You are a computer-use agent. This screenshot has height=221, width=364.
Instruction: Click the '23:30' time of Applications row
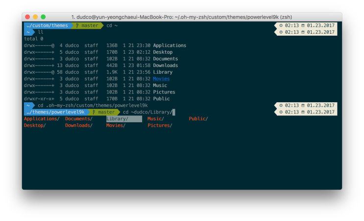pos(144,45)
